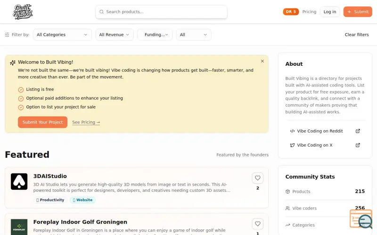The width and height of the screenshot is (377, 235).
Task: Click the 3DAIStudio logo thumbnail
Action: point(19,182)
